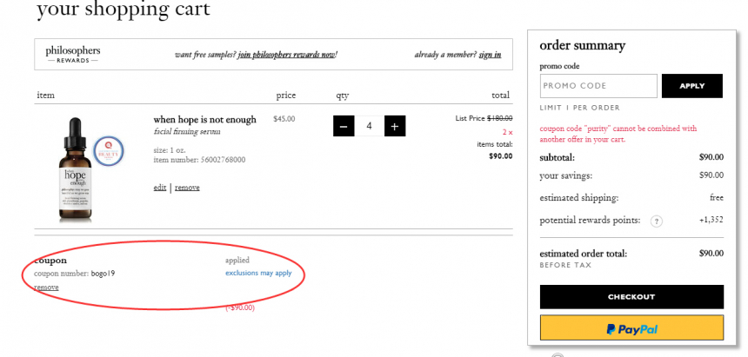Increase quantity with the plus button
Viewport: 748px width, 357px height.
click(395, 126)
